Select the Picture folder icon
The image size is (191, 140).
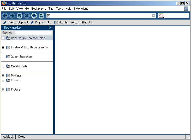point(8,90)
